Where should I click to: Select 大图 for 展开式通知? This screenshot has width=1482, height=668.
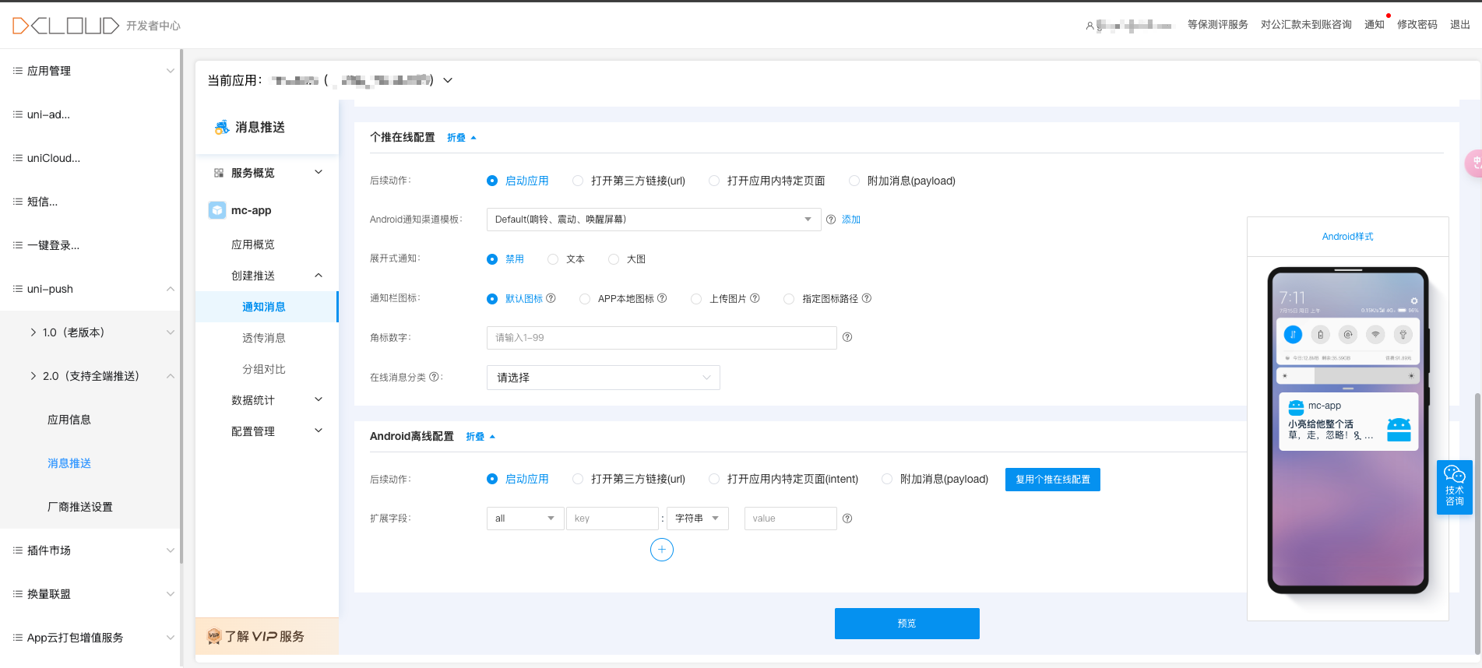point(614,259)
